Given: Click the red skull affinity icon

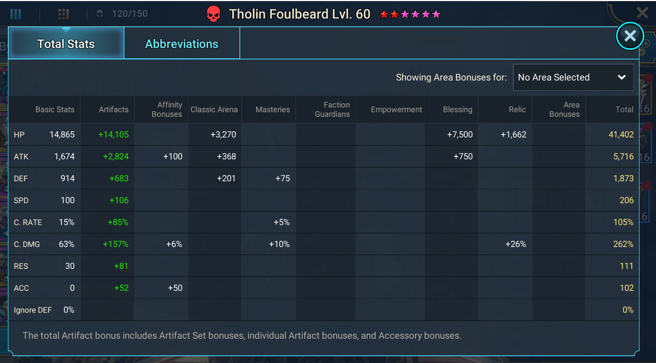Looking at the screenshot, I should [214, 14].
